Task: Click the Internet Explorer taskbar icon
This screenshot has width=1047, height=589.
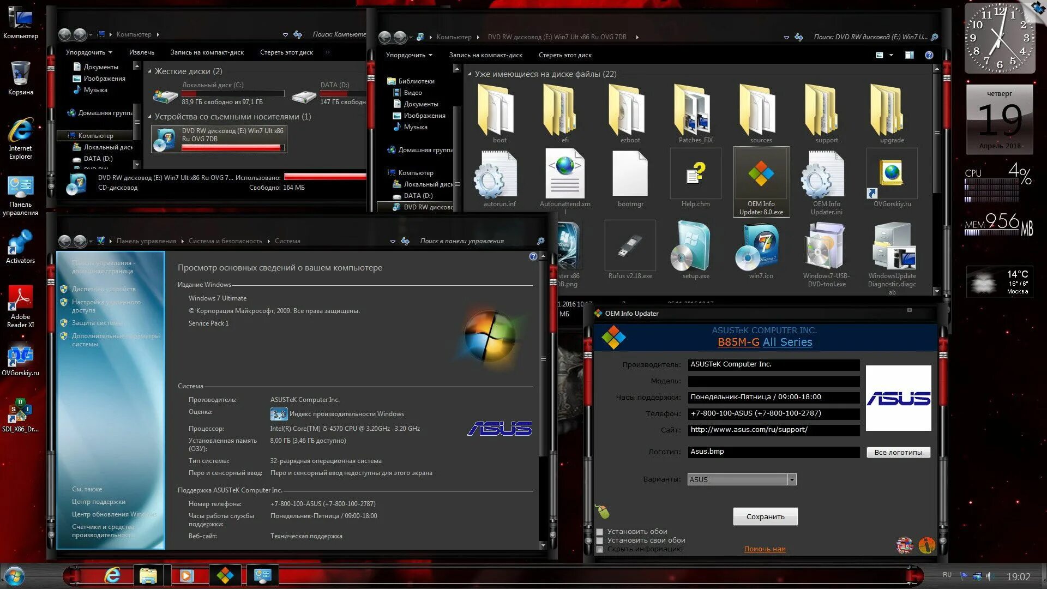Action: point(112,575)
